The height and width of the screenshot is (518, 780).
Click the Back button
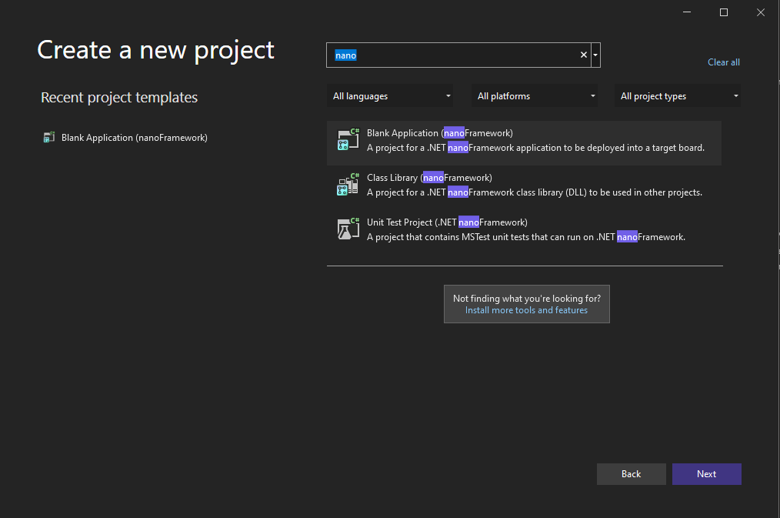631,473
